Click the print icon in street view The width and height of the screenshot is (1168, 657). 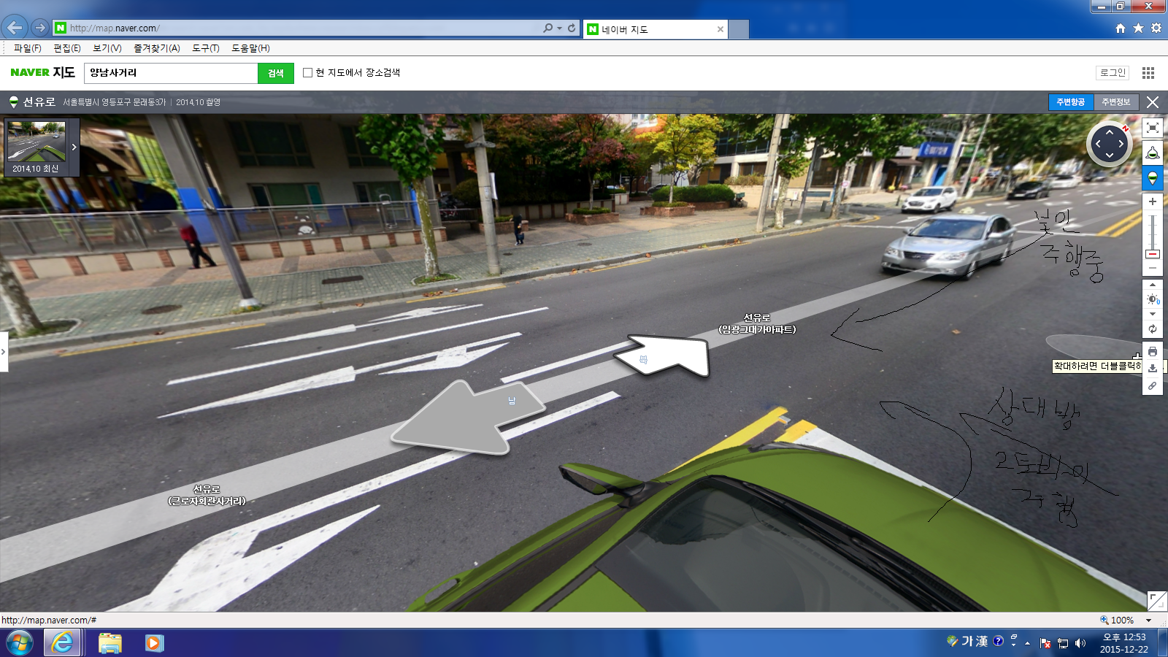pos(1152,351)
